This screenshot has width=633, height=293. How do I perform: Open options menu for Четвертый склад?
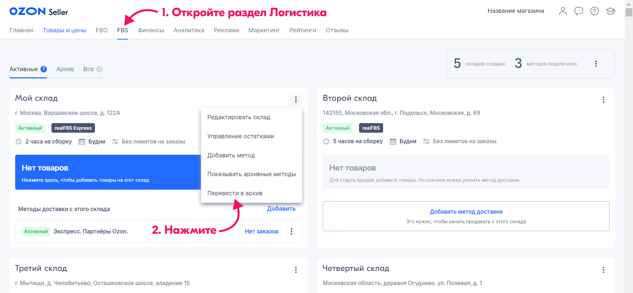(x=603, y=270)
